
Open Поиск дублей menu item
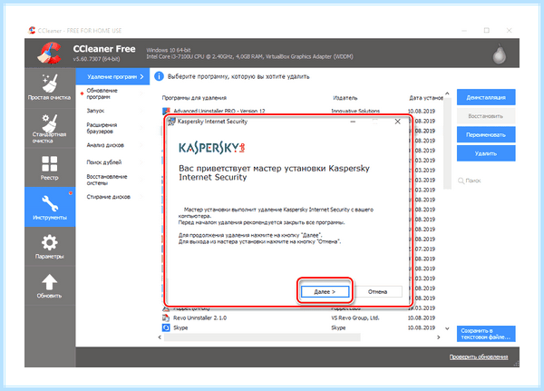(112, 162)
